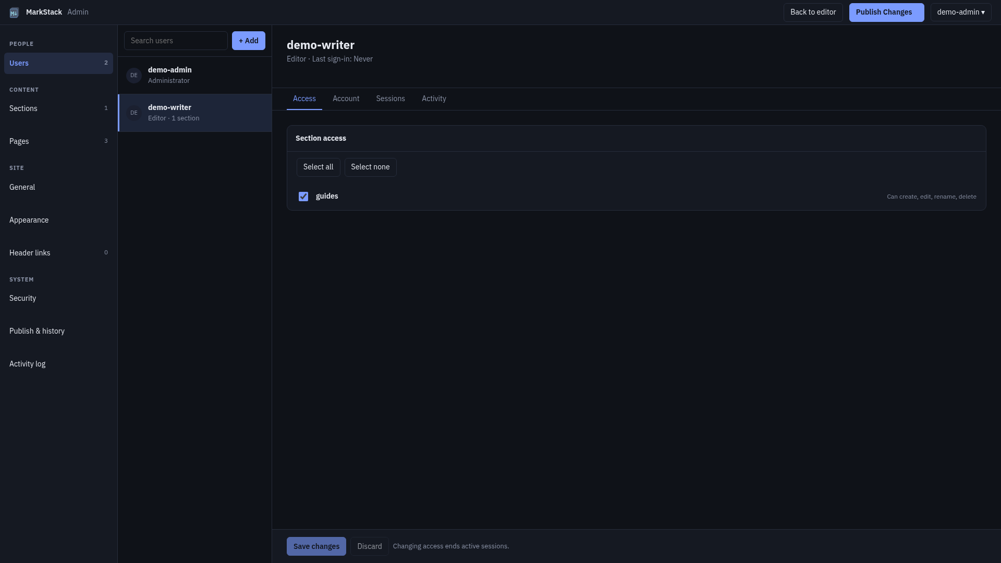Screen dimensions: 1001x563
Task: Select demo-admin in the user list
Action: click(195, 76)
